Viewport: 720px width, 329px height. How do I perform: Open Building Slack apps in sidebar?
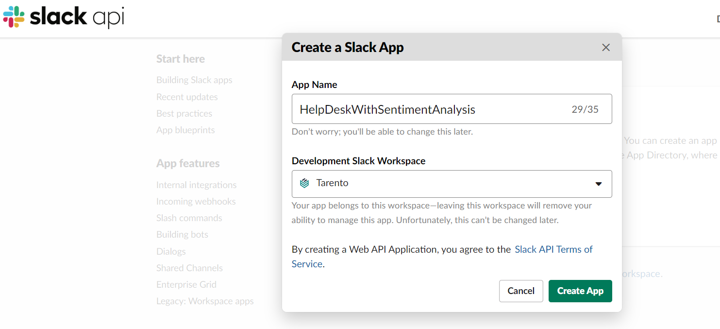(194, 80)
